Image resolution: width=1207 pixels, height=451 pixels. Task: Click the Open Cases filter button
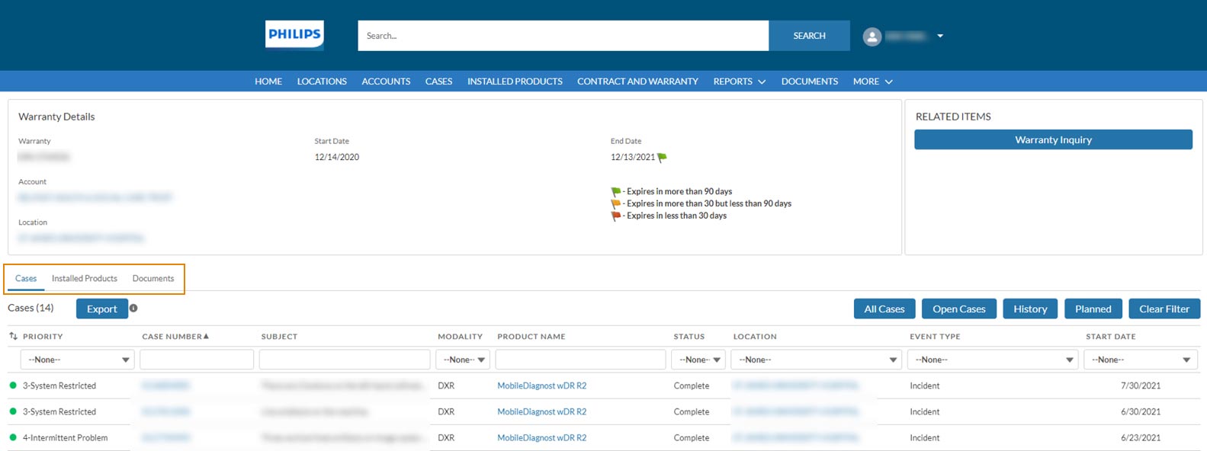pos(958,309)
